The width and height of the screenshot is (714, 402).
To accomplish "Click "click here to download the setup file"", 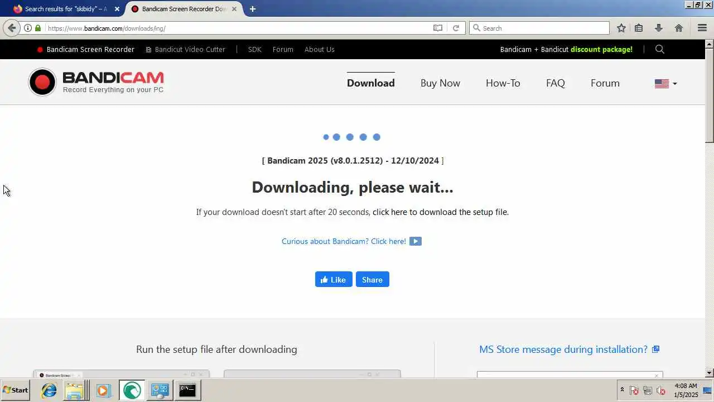I will (440, 212).
